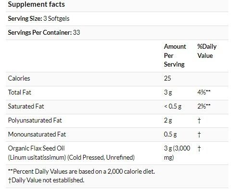
Task: Click the dagger symbol in Monounsaturated Fat row
Action: (199, 134)
